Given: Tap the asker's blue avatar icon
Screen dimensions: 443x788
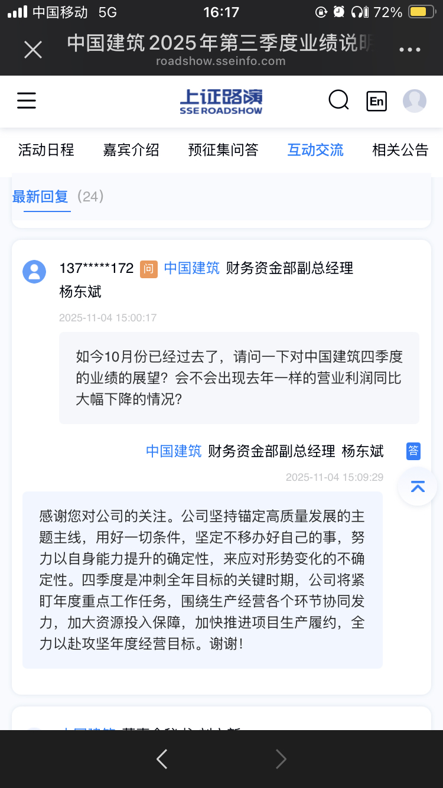Looking at the screenshot, I should tap(34, 272).
